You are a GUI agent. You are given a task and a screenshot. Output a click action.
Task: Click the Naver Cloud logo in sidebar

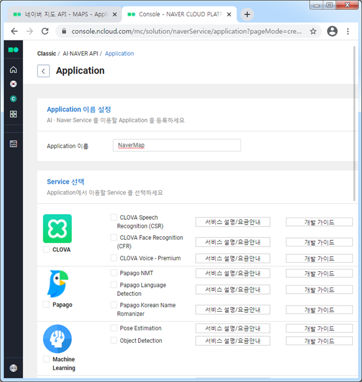click(13, 49)
